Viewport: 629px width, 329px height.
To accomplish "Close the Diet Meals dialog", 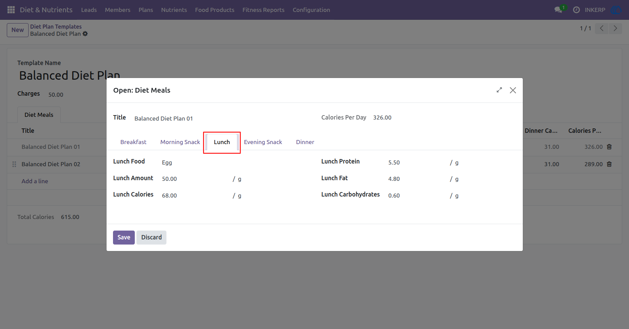I will click(x=513, y=90).
